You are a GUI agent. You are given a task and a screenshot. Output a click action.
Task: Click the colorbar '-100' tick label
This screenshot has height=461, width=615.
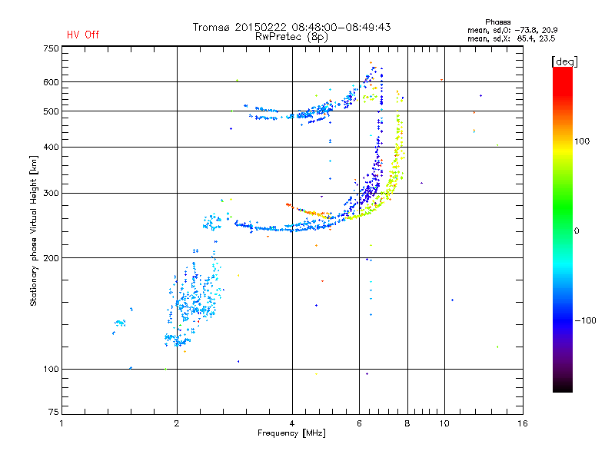(x=585, y=320)
